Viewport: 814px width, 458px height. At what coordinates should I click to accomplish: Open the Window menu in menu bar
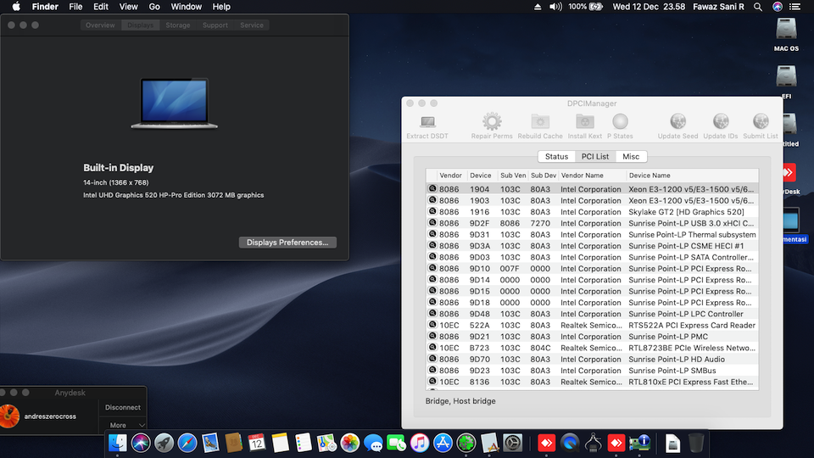point(186,7)
